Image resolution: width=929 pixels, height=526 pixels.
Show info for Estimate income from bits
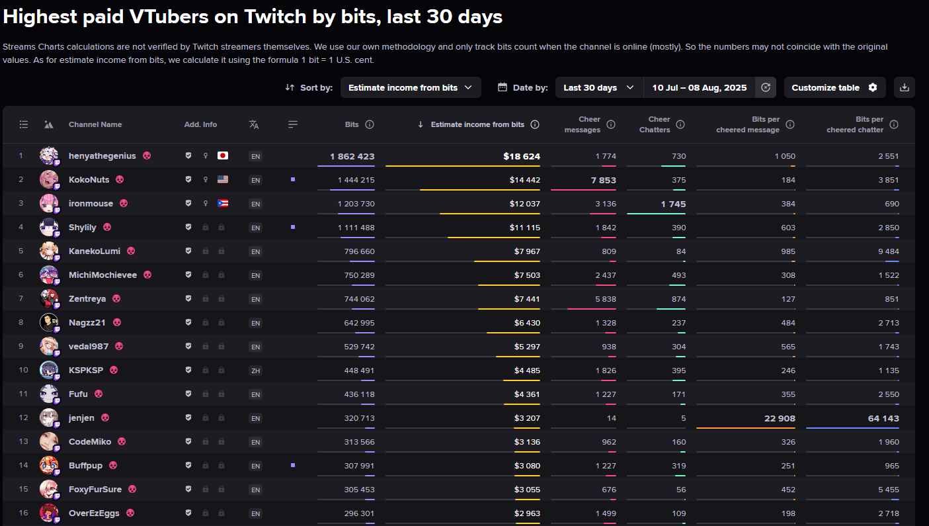(535, 124)
